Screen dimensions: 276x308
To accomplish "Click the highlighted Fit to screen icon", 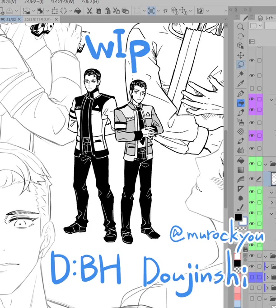I will 151,11.
